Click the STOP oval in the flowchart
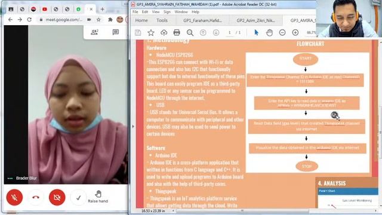Image resolution: width=382 pixels, height=215 pixels. [307, 167]
